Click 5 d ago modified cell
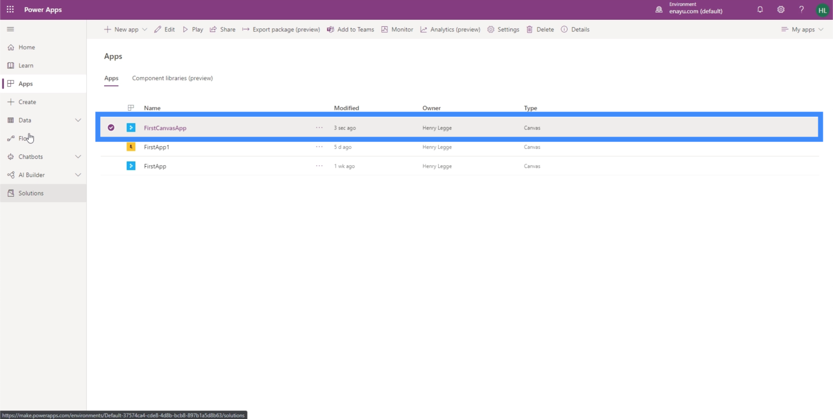Screen dimensions: 833x419 [343, 147]
